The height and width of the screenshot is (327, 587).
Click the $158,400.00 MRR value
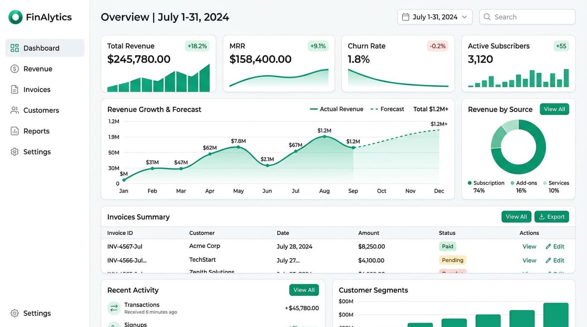(x=260, y=59)
